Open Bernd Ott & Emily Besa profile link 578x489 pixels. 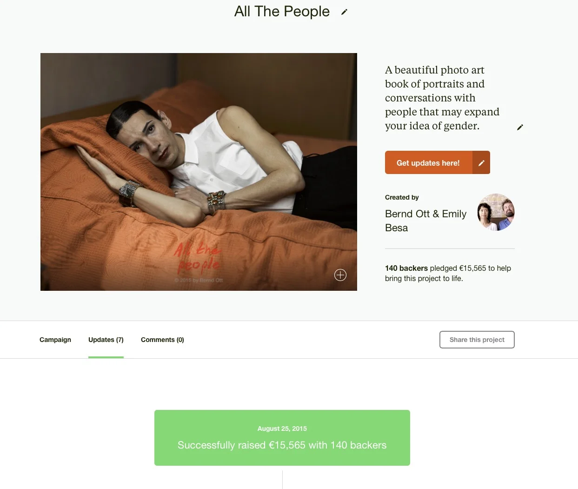click(x=425, y=221)
